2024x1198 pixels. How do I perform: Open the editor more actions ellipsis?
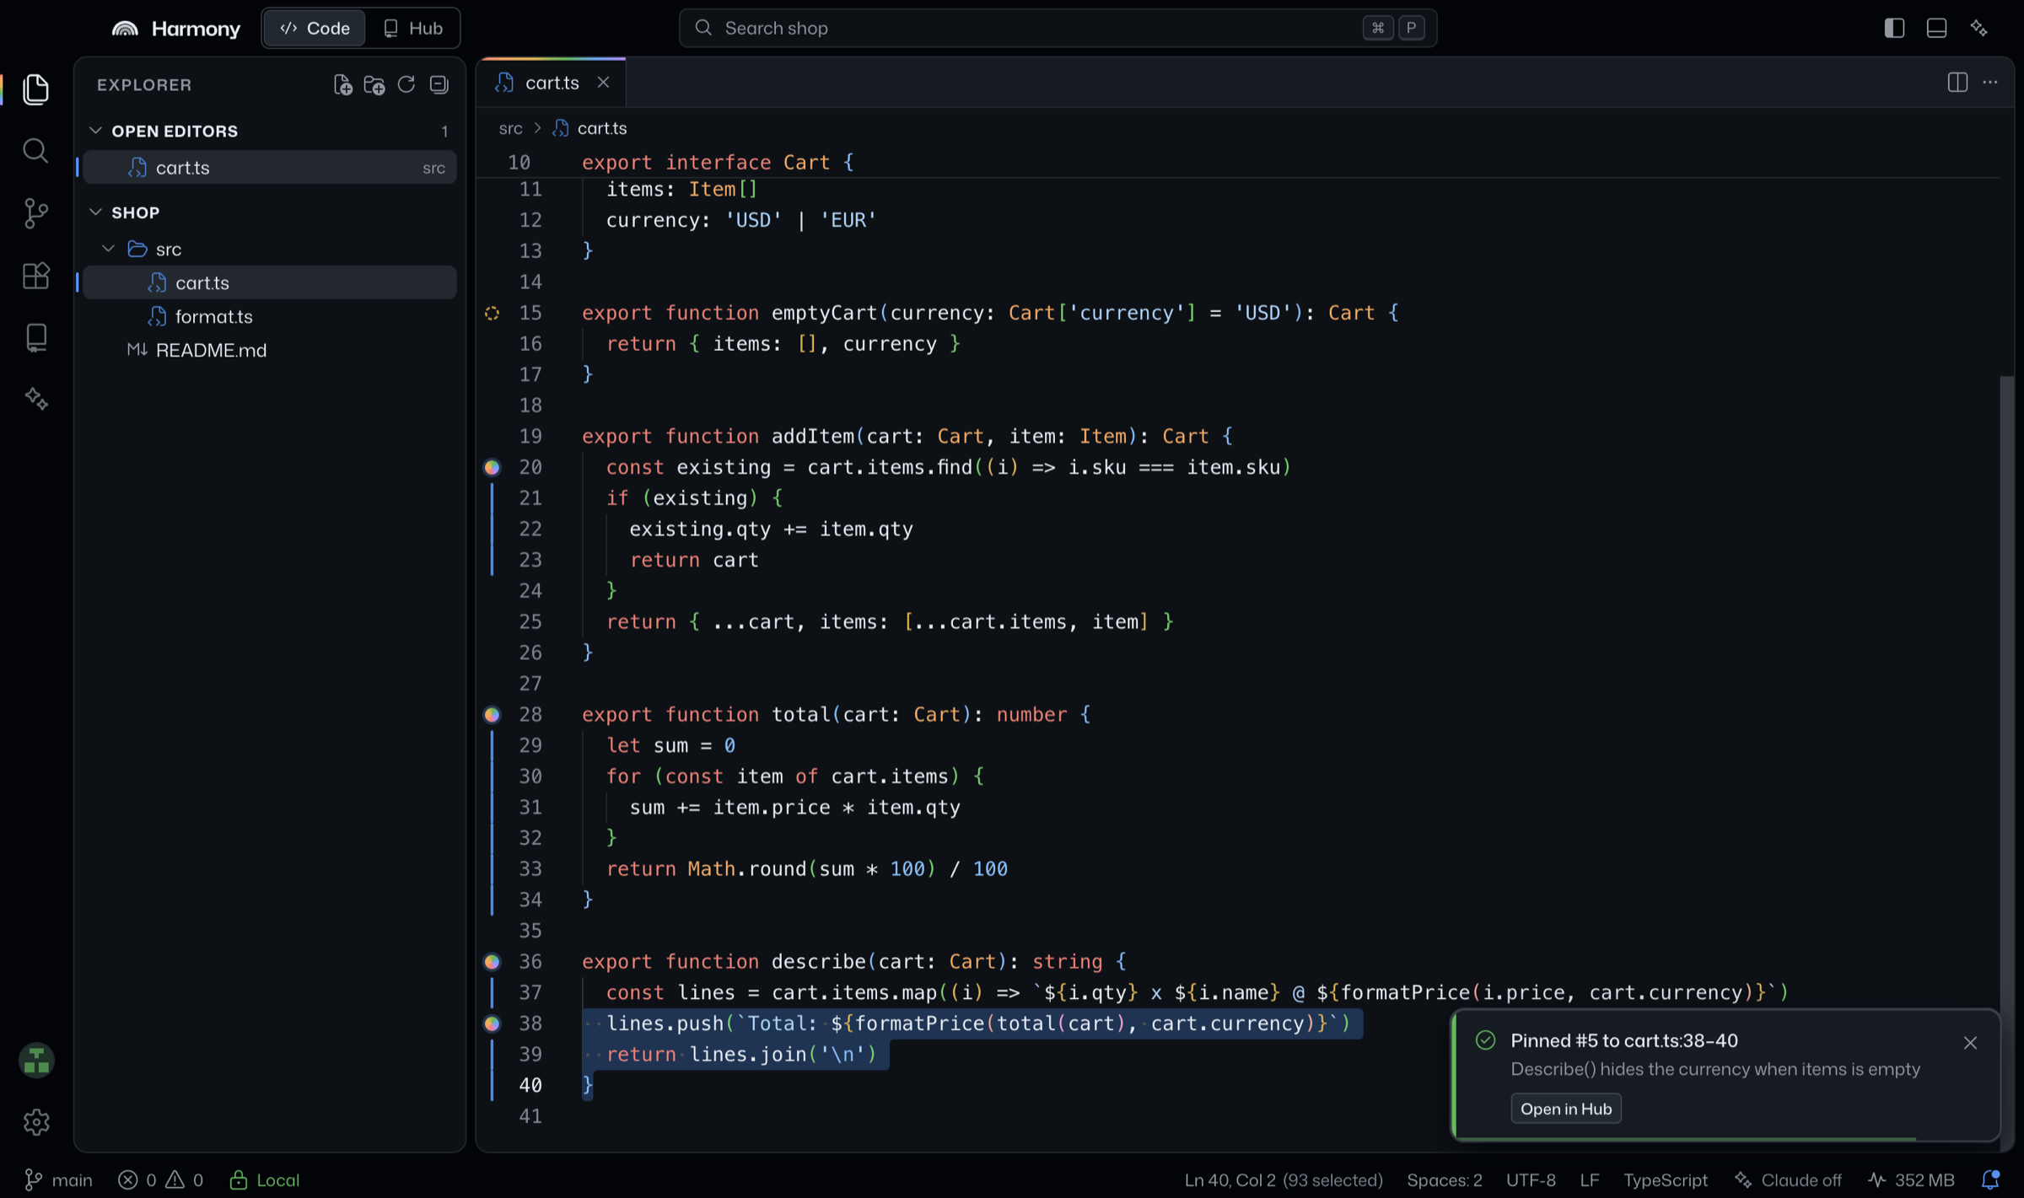coord(1990,82)
